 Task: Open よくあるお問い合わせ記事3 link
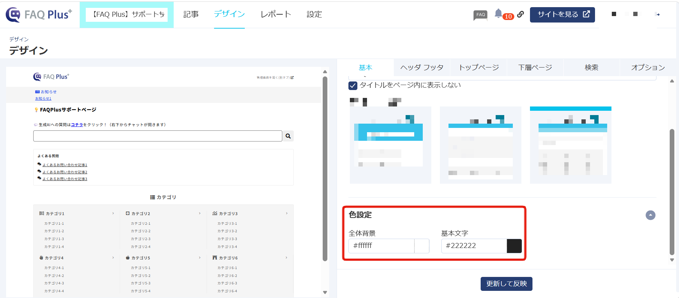tap(65, 179)
